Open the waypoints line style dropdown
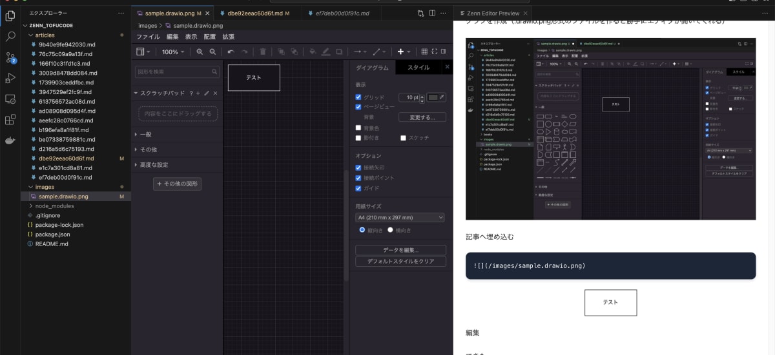 coord(378,52)
